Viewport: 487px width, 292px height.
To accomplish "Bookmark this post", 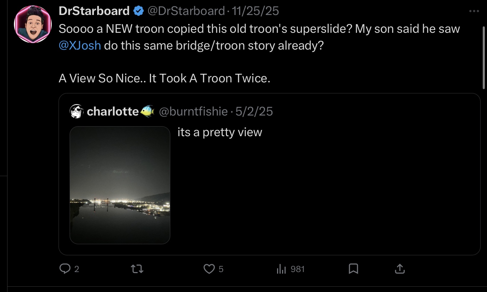I will pyautogui.click(x=353, y=268).
